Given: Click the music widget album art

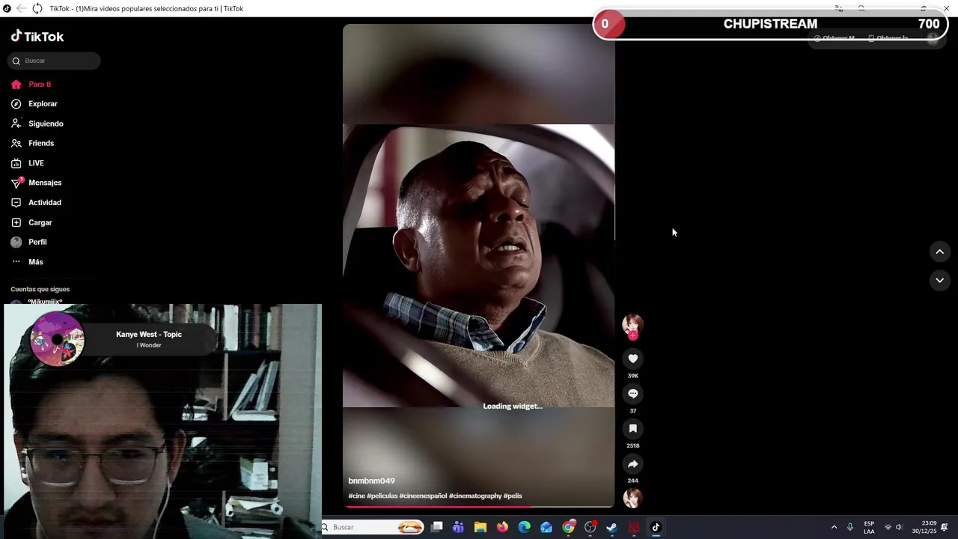Looking at the screenshot, I should [57, 339].
